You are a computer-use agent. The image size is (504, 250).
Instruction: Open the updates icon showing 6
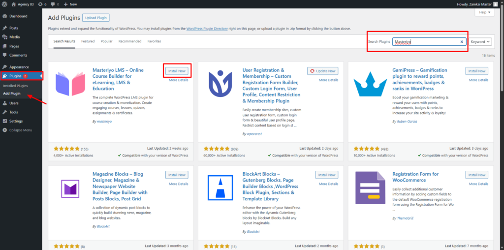(x=41, y=4)
